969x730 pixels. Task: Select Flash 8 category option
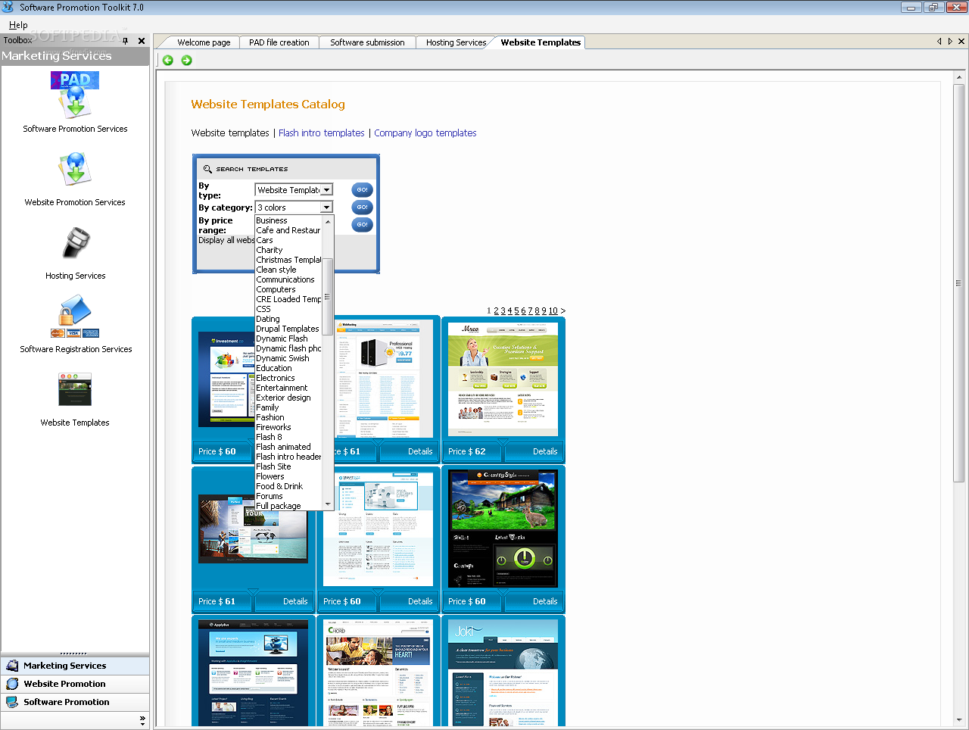[x=289, y=437]
